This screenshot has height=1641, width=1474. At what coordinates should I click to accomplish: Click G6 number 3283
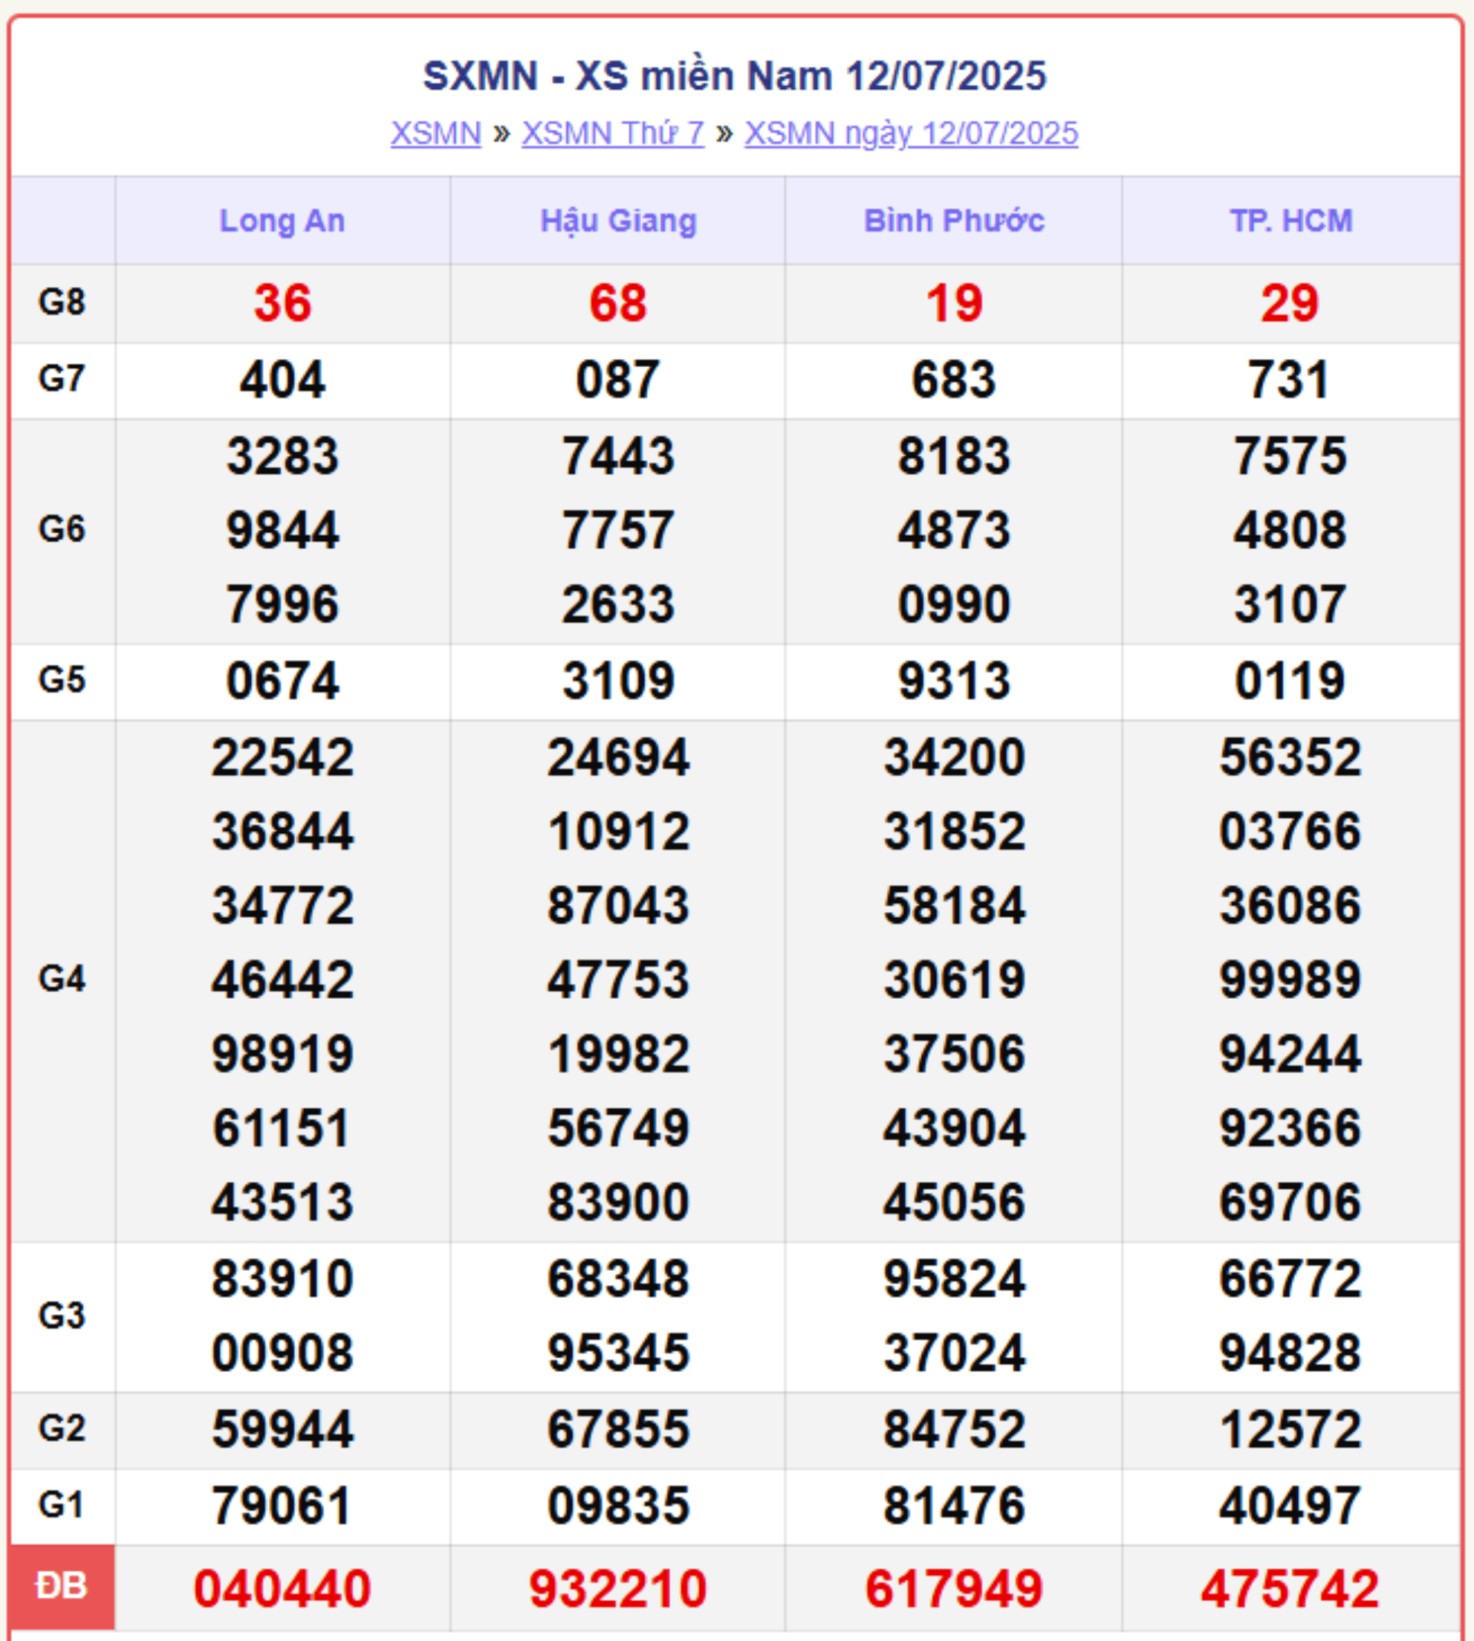point(282,455)
